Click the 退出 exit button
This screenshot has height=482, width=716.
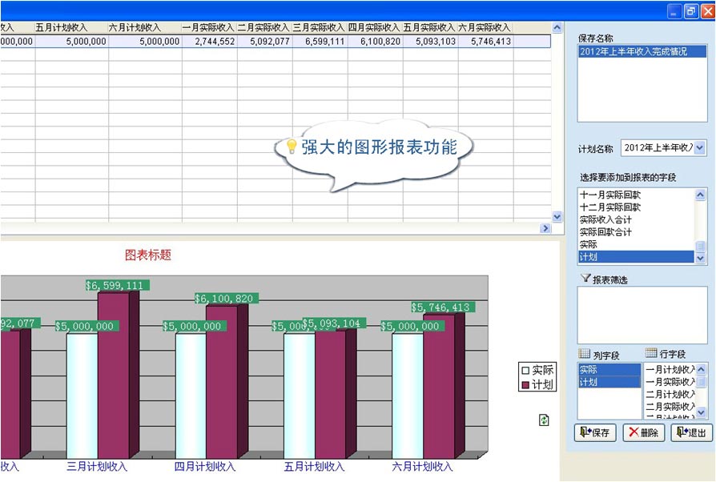[x=691, y=432]
